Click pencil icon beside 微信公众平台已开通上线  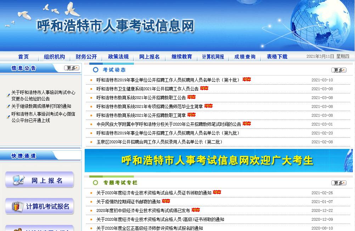pos(8,117)
